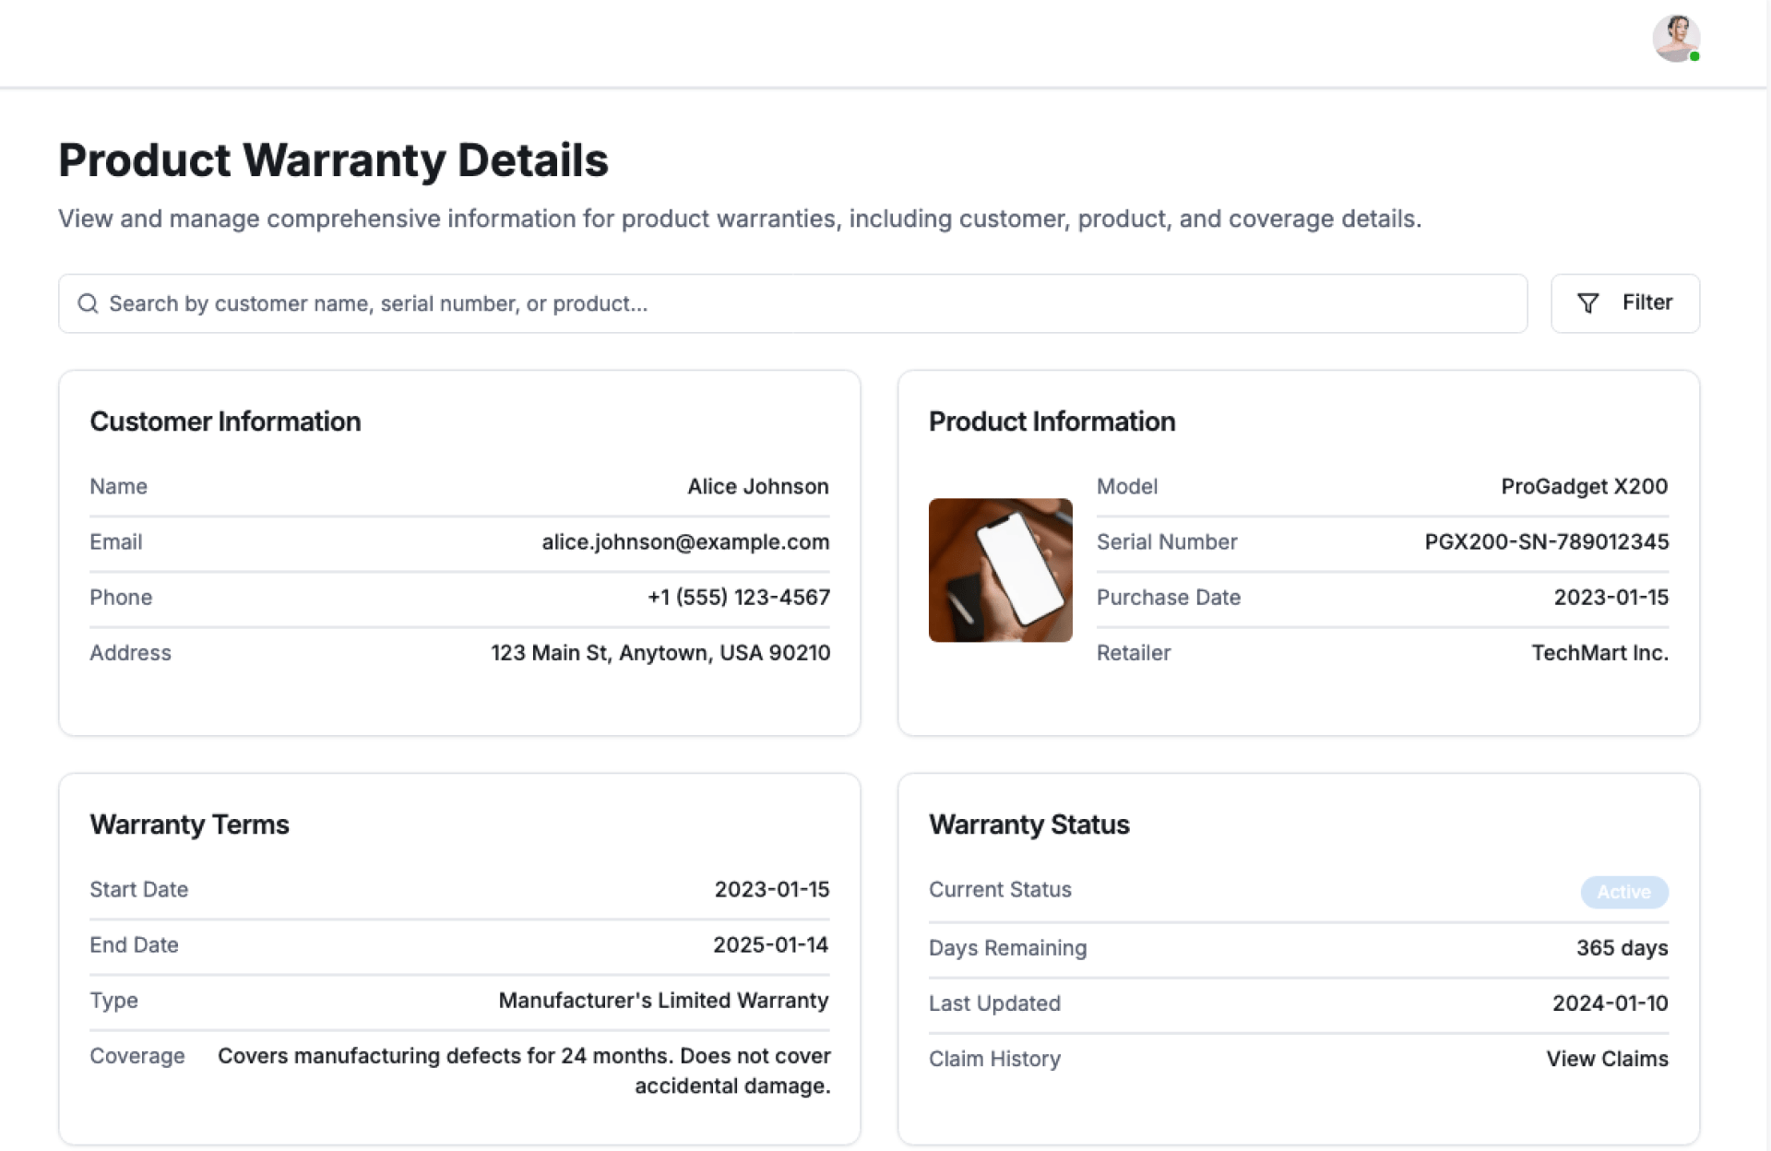This screenshot has width=1771, height=1151.
Task: Click the customer address 123 Main St
Action: pyautogui.click(x=660, y=653)
